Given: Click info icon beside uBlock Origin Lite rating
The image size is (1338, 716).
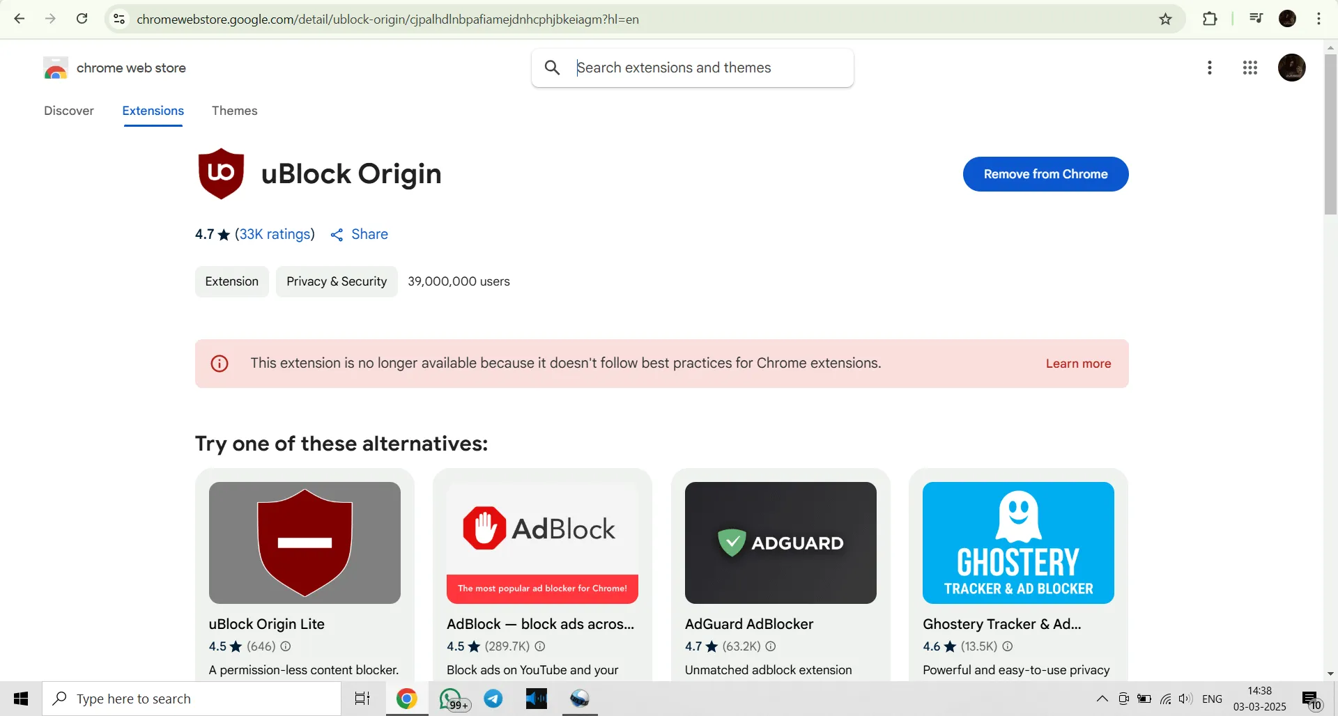Looking at the screenshot, I should [x=286, y=646].
